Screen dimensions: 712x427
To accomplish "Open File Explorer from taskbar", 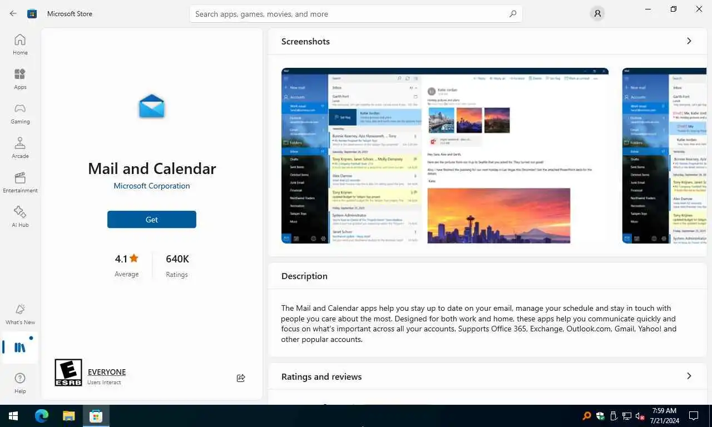I will click(68, 416).
